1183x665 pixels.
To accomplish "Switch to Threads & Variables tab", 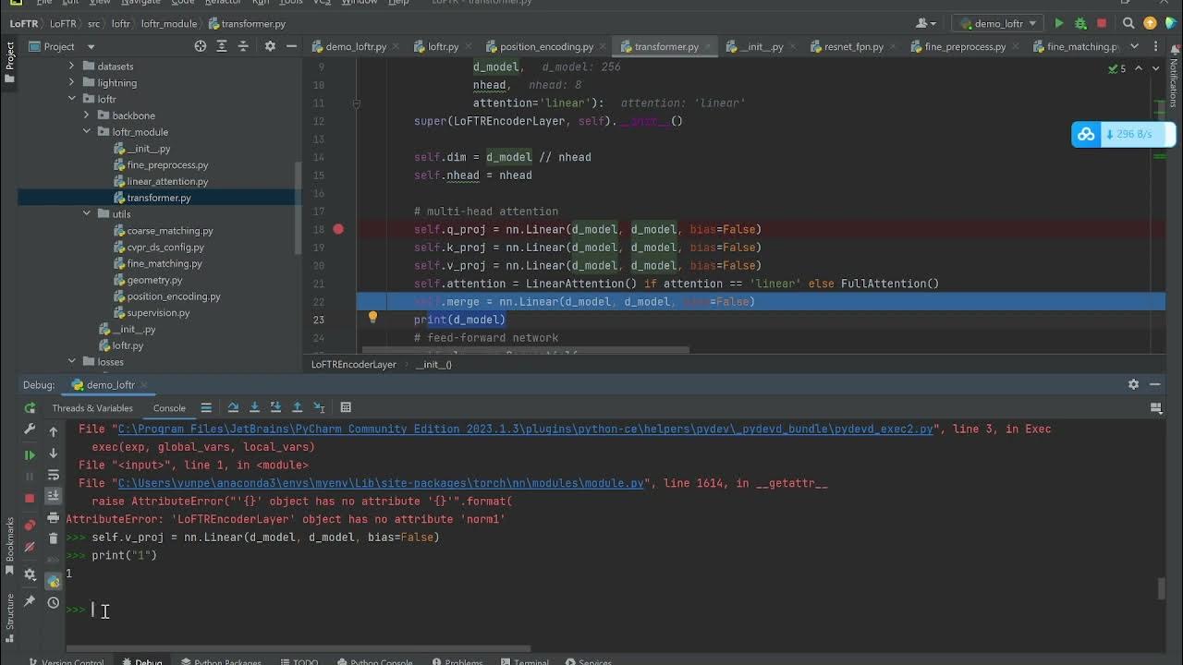I will [92, 408].
